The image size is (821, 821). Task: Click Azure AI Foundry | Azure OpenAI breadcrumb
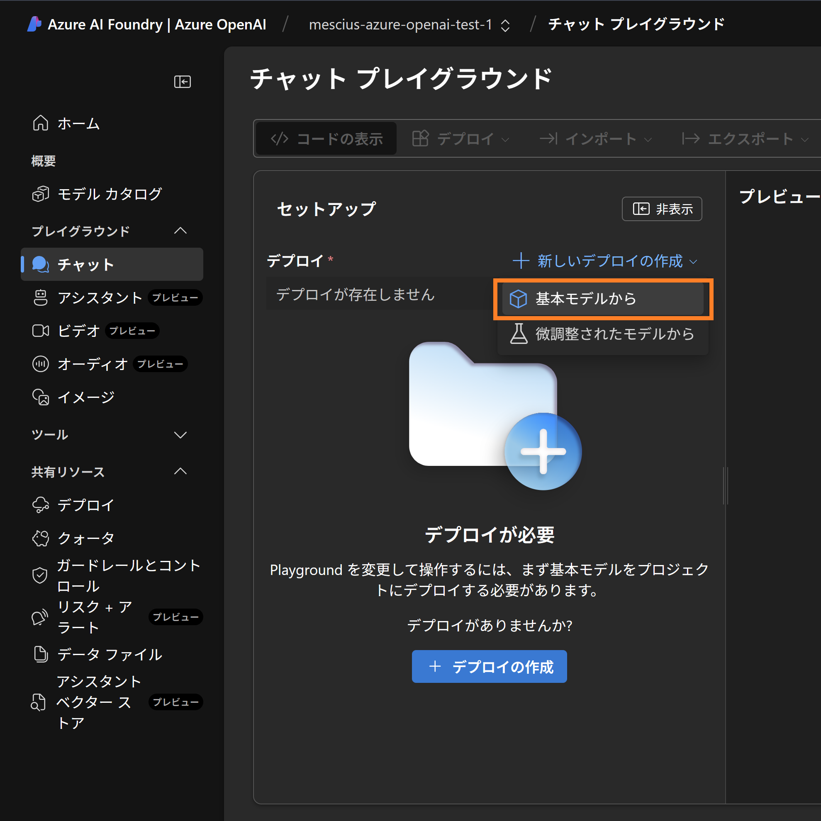[x=157, y=24]
